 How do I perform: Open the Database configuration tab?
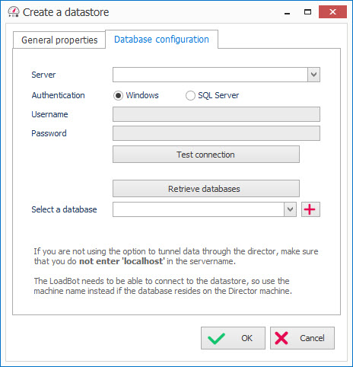pyautogui.click(x=161, y=40)
